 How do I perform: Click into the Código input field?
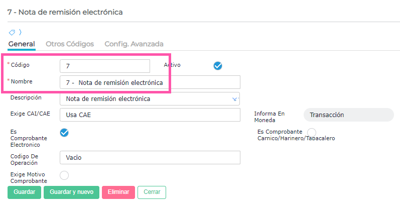[104, 66]
